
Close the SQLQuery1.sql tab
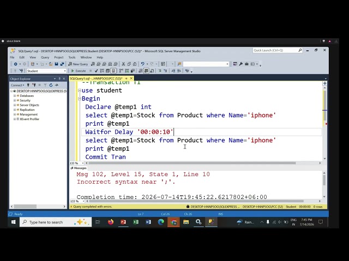(131, 78)
